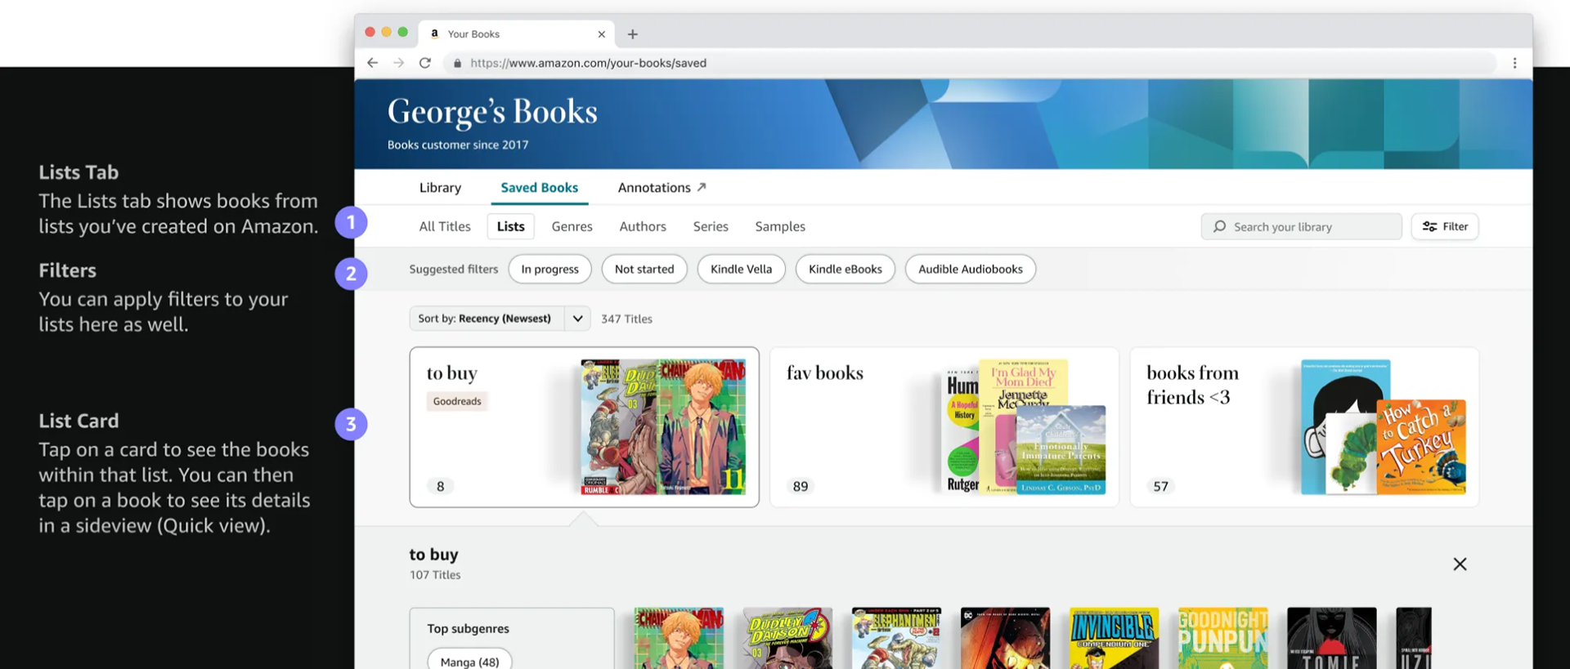The image size is (1570, 669).
Task: Toggle the Kindle Vella filter
Action: point(741,269)
